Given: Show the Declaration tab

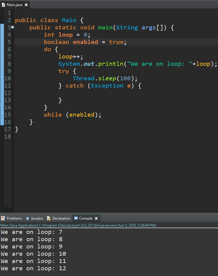Looking at the screenshot, I should tap(61, 218).
